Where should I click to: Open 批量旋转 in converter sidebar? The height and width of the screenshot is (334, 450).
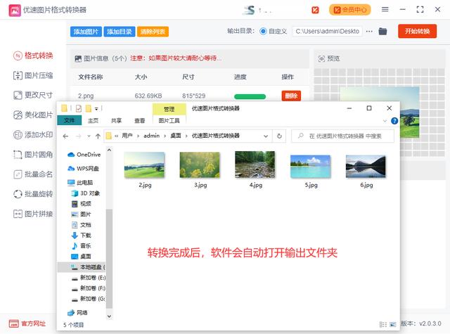pyautogui.click(x=33, y=194)
